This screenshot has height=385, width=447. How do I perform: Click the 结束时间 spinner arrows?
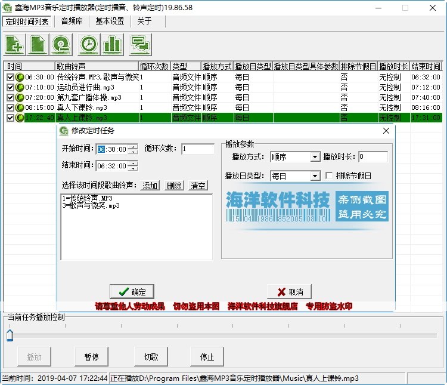coord(133,166)
